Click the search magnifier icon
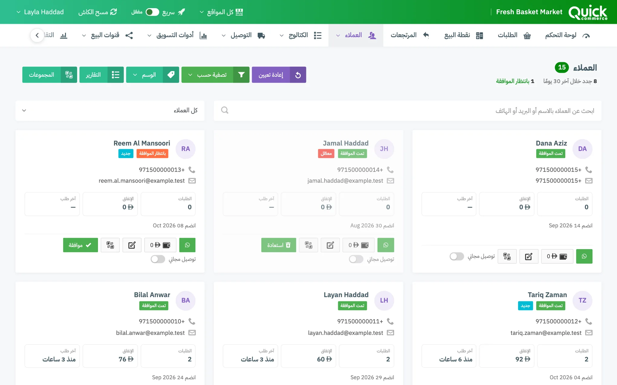The height and width of the screenshot is (385, 617). pos(224,110)
